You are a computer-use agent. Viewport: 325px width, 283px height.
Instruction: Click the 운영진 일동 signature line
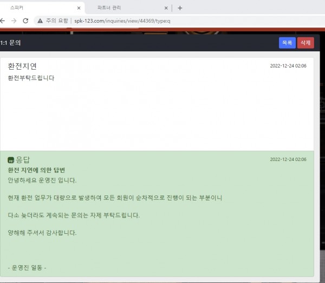click(27, 268)
